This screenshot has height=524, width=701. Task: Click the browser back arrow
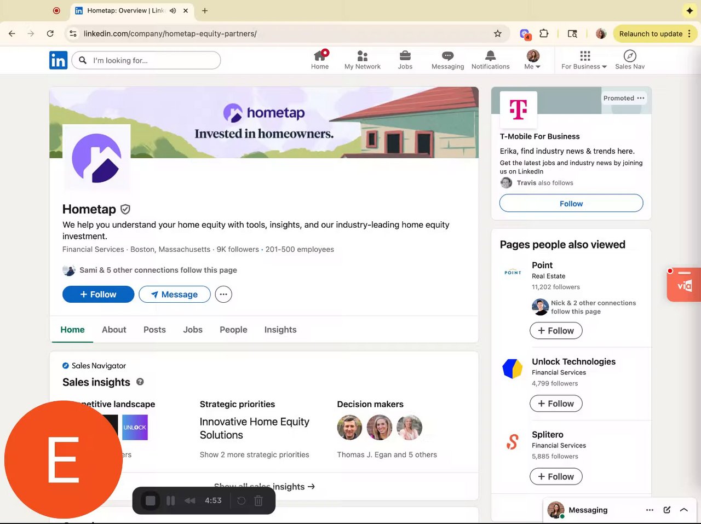(12, 33)
